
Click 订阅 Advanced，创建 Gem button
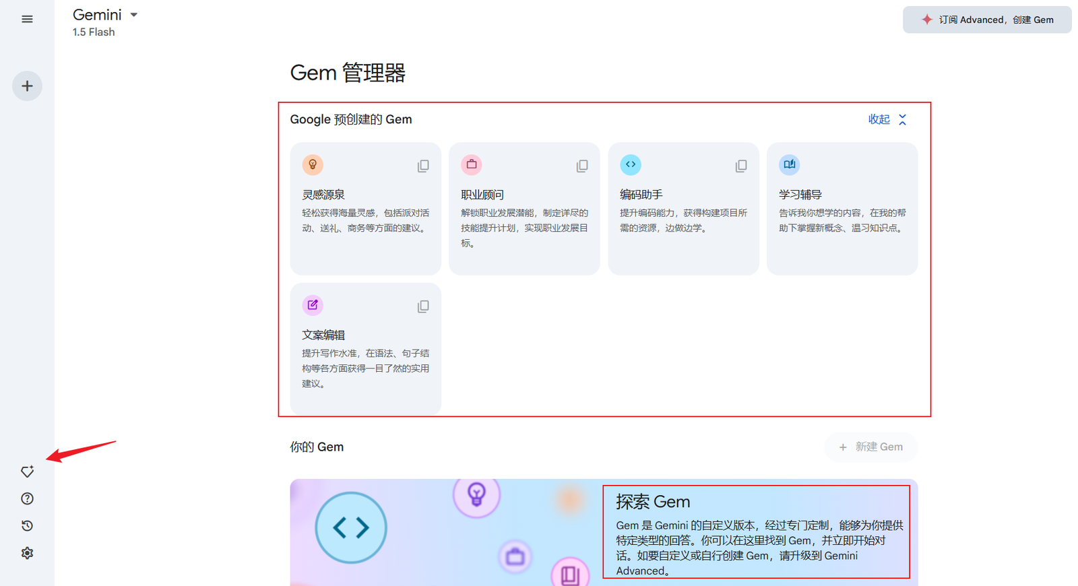click(987, 20)
